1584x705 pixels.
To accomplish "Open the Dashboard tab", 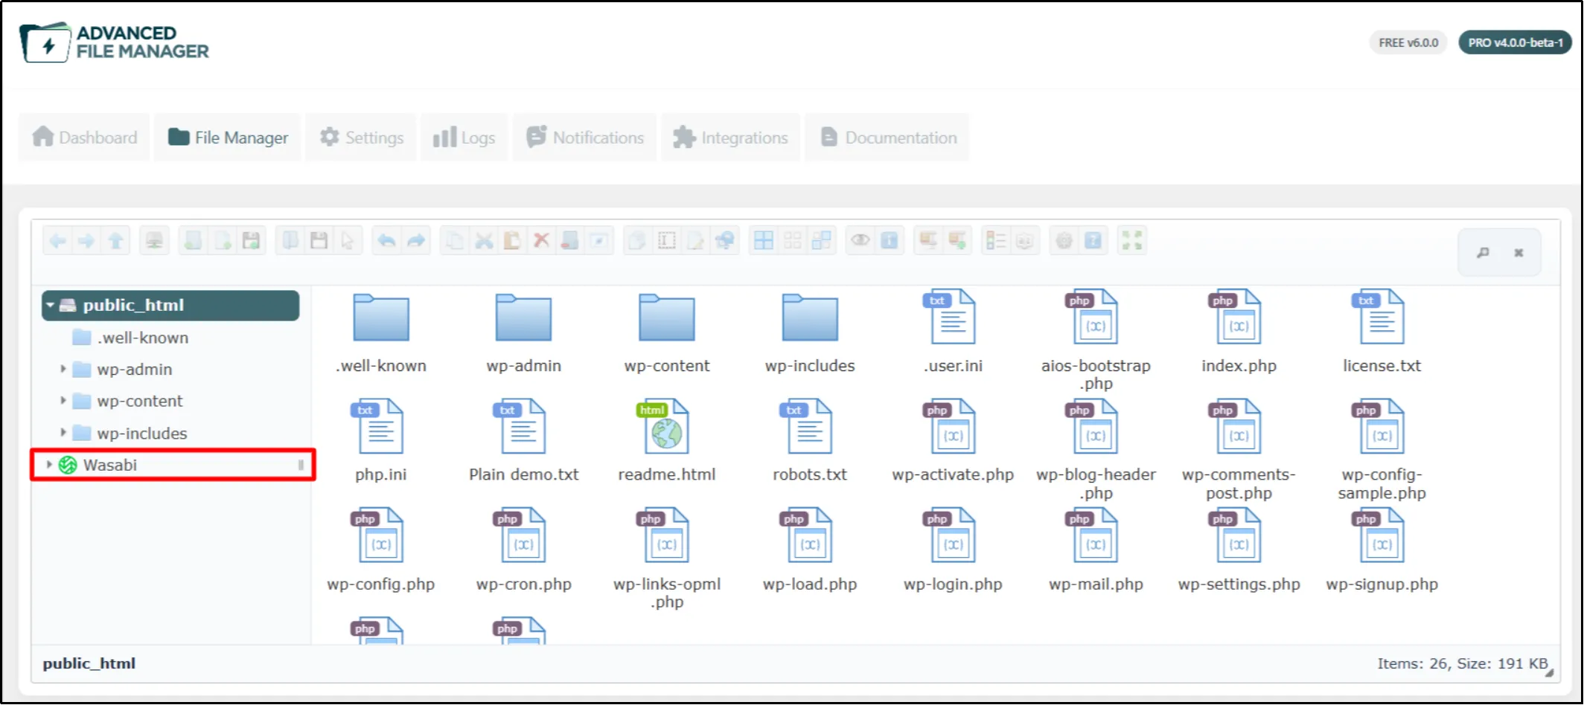I will 85,138.
